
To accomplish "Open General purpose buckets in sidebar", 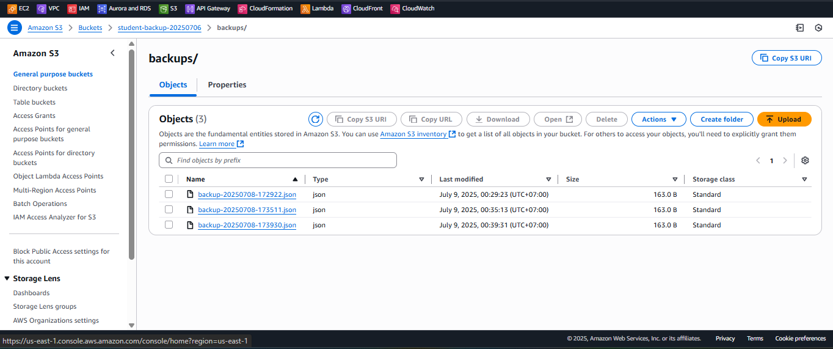I will tap(53, 74).
